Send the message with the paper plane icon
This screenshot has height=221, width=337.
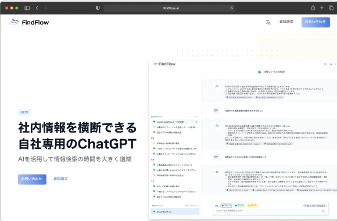pos(324,211)
